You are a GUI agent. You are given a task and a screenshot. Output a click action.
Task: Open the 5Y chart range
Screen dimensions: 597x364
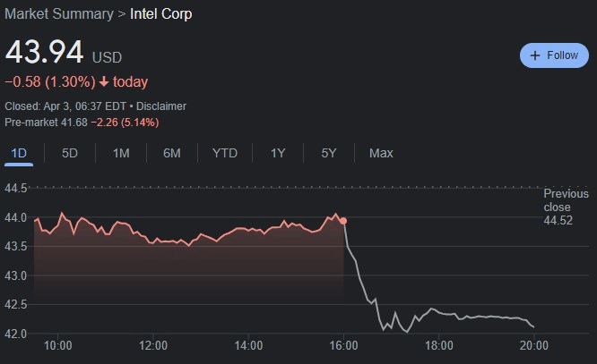click(x=329, y=153)
